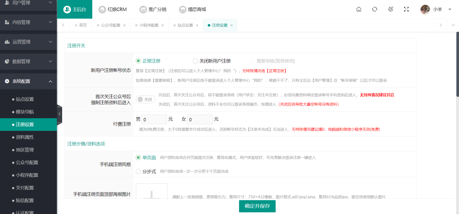The height and width of the screenshot is (214, 459).
Task: Close the 公众号配置 tab
Action: (124, 25)
